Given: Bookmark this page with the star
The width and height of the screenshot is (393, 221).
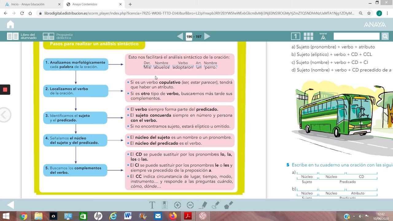Looking at the screenshot, I should [369, 14].
